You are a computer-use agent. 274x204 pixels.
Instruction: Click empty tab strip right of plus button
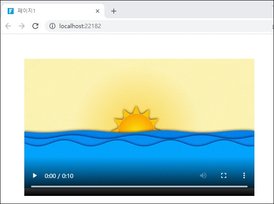[x=192, y=10]
